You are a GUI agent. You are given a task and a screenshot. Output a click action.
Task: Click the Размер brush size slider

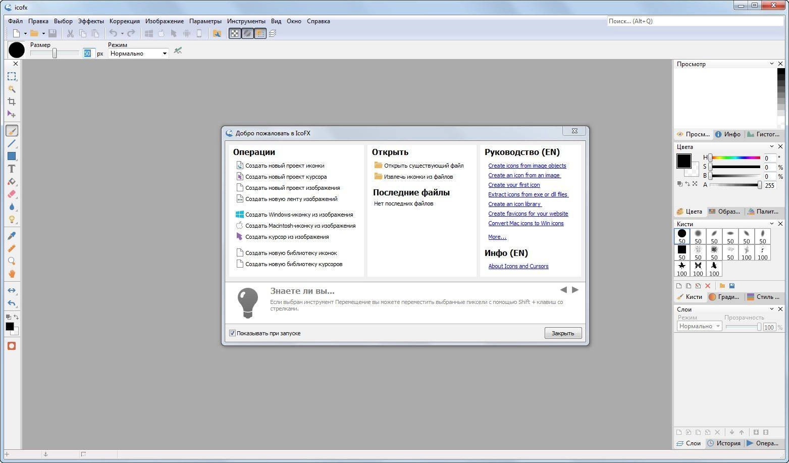click(x=55, y=53)
